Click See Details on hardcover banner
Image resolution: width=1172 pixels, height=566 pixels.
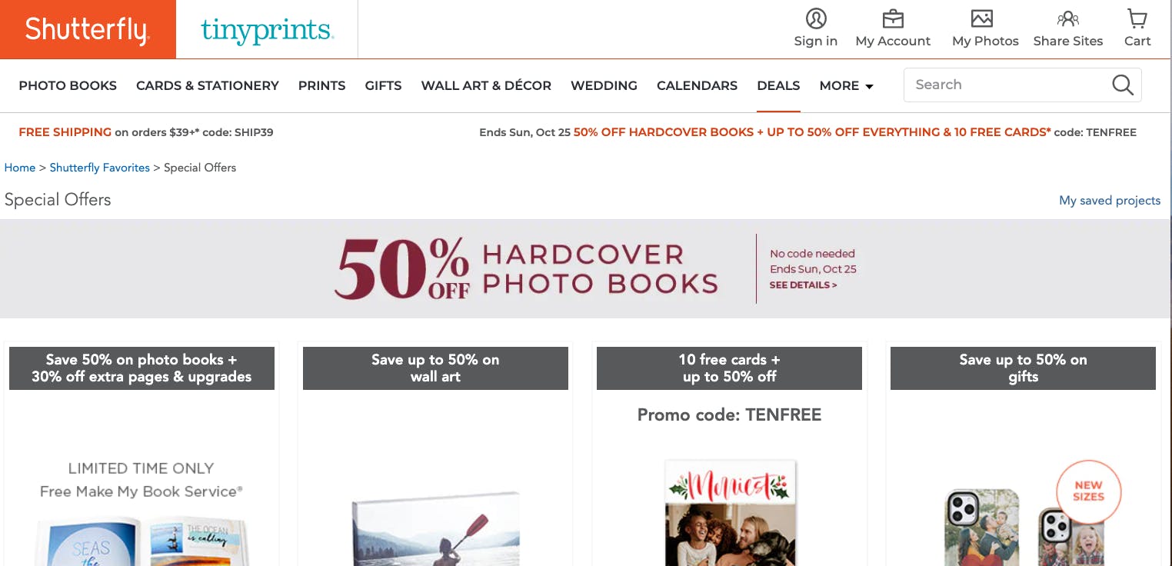click(x=804, y=285)
